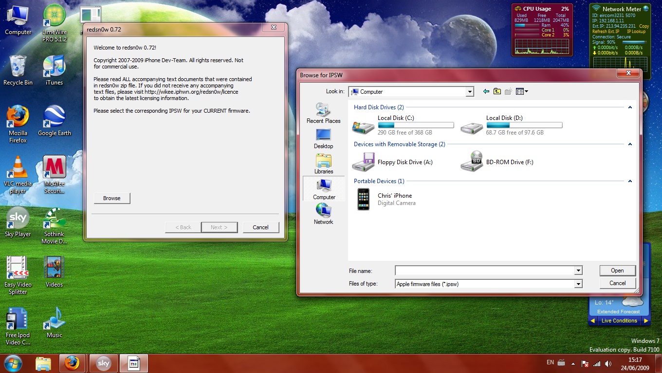The height and width of the screenshot is (373, 662).
Task: Click the C: drive free space bar
Action: click(416, 125)
